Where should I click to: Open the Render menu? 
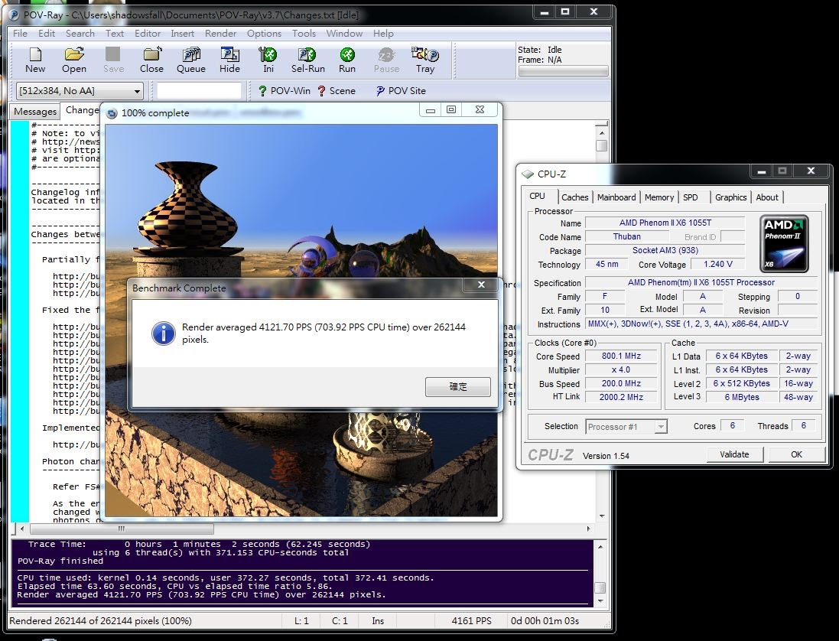pos(220,33)
